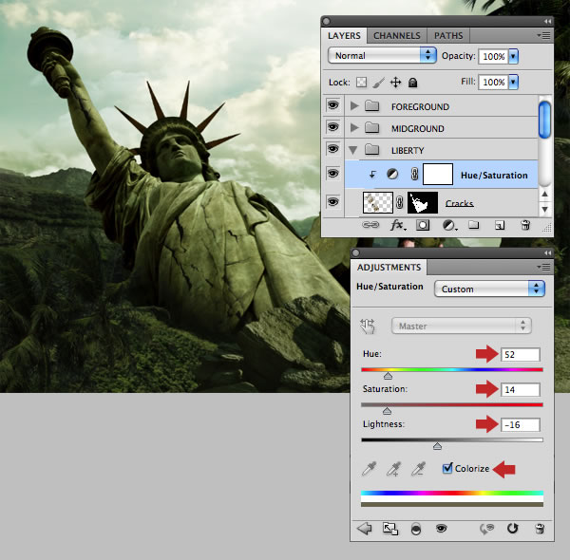Click lock all padlock icon
The width and height of the screenshot is (570, 560).
click(x=412, y=83)
